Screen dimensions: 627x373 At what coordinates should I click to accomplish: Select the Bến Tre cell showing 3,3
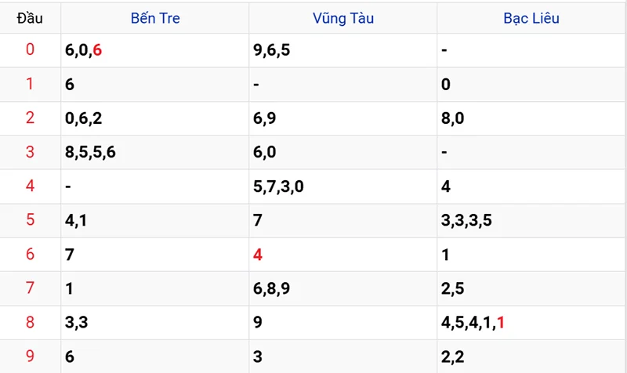coord(78,322)
